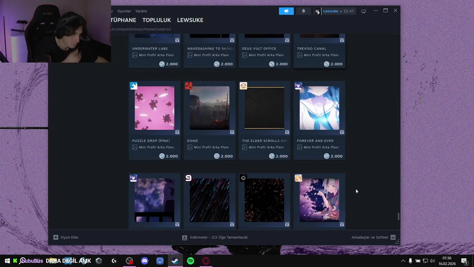The width and height of the screenshot is (474, 267).
Task: Open the notifications bell in Steam
Action: coord(304,11)
